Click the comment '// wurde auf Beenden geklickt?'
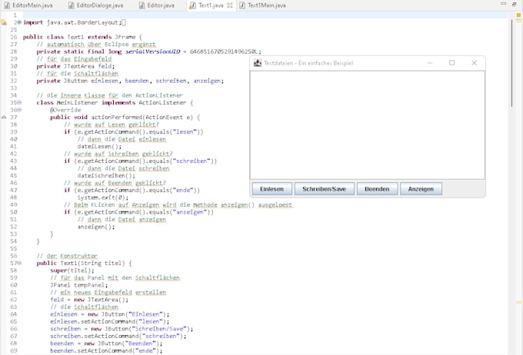This screenshot has height=355, width=523. [x=115, y=183]
